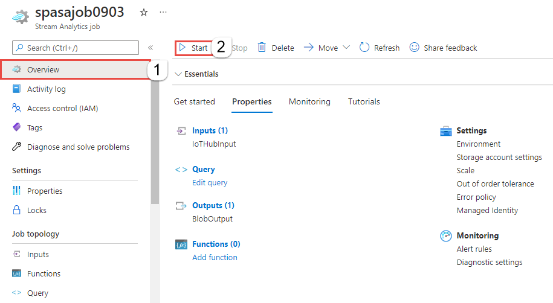Open the Inputs (1) link

coord(210,130)
